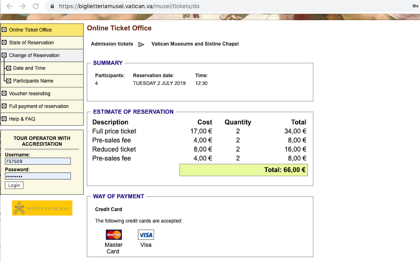The width and height of the screenshot is (420, 262).
Task: Click the Visa card logo
Action: pyautogui.click(x=146, y=235)
